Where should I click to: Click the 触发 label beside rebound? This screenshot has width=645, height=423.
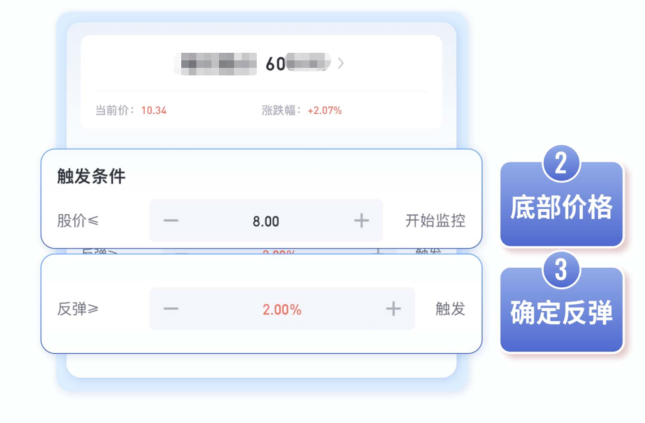450,309
